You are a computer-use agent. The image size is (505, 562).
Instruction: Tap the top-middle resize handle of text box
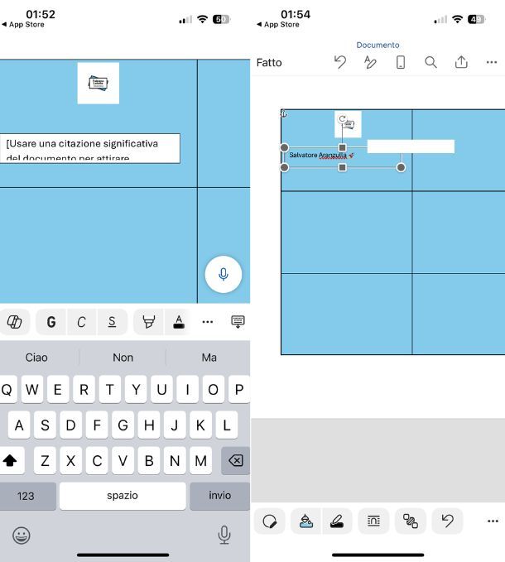(342, 147)
